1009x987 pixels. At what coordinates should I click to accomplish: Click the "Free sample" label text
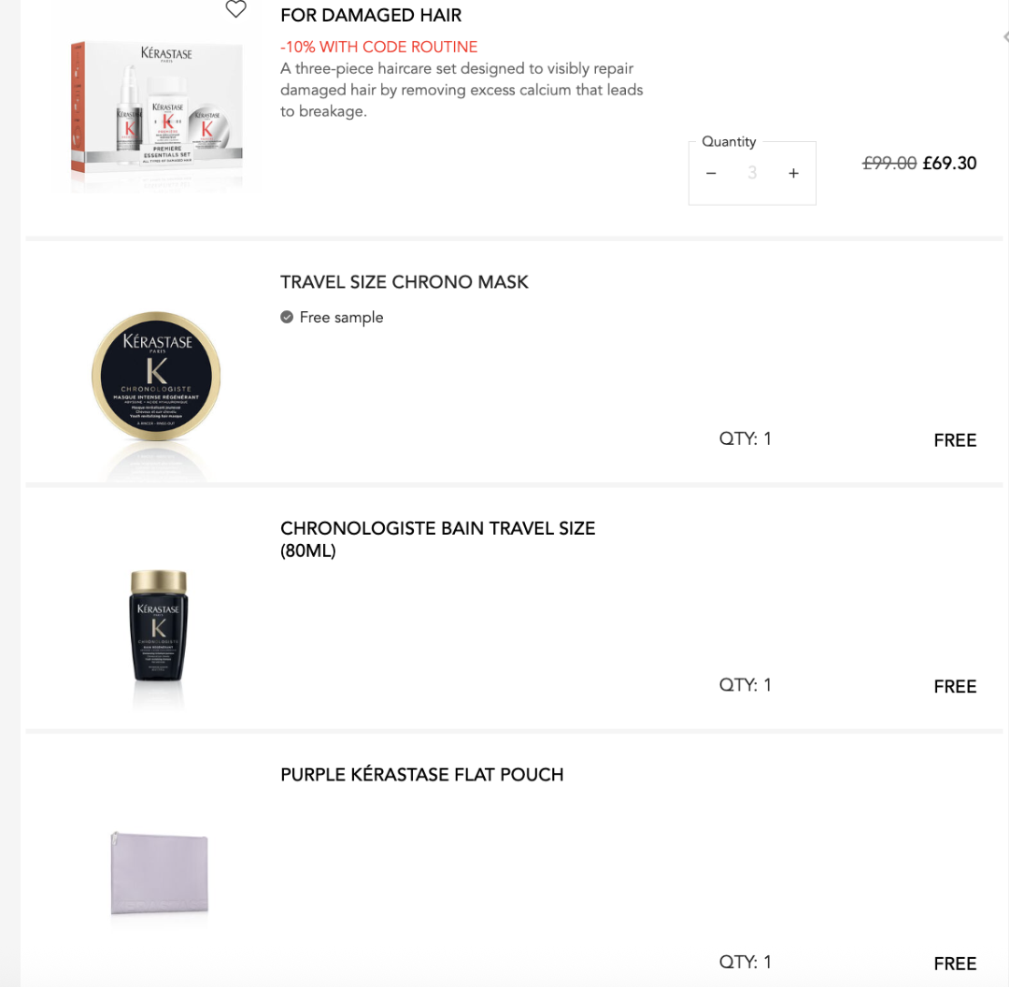click(x=341, y=318)
